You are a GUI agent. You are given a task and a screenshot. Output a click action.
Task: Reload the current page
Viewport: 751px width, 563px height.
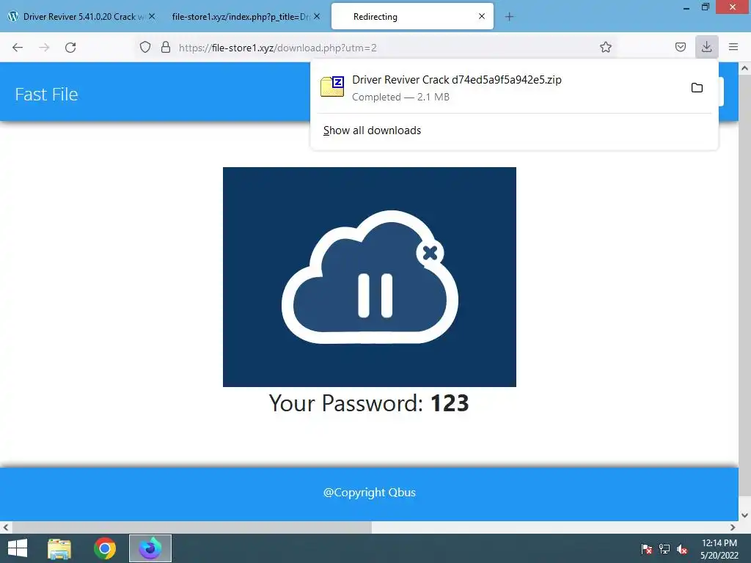[70, 48]
